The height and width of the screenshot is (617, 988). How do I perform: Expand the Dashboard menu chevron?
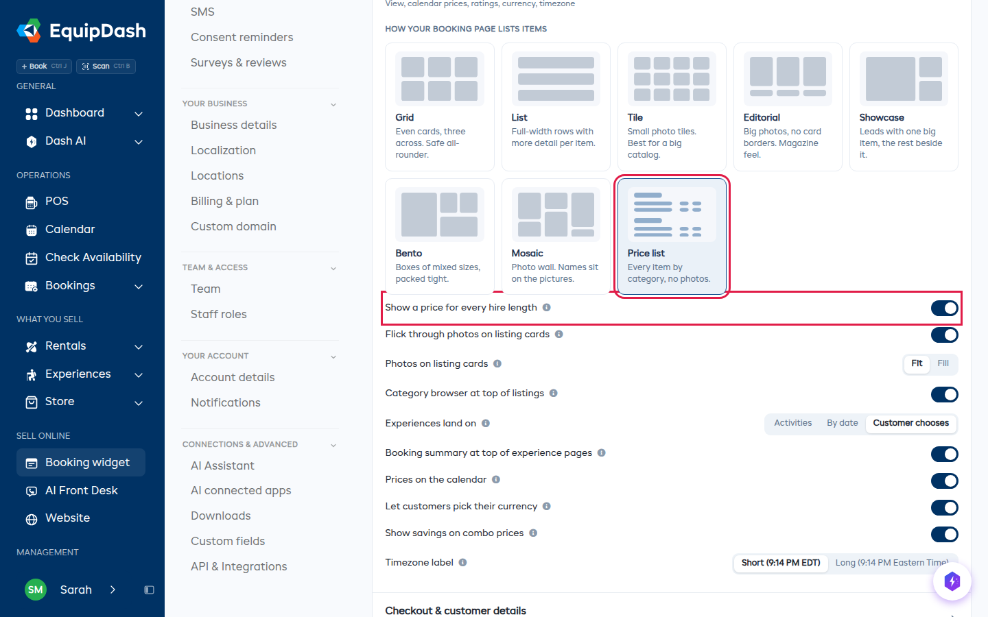click(139, 114)
